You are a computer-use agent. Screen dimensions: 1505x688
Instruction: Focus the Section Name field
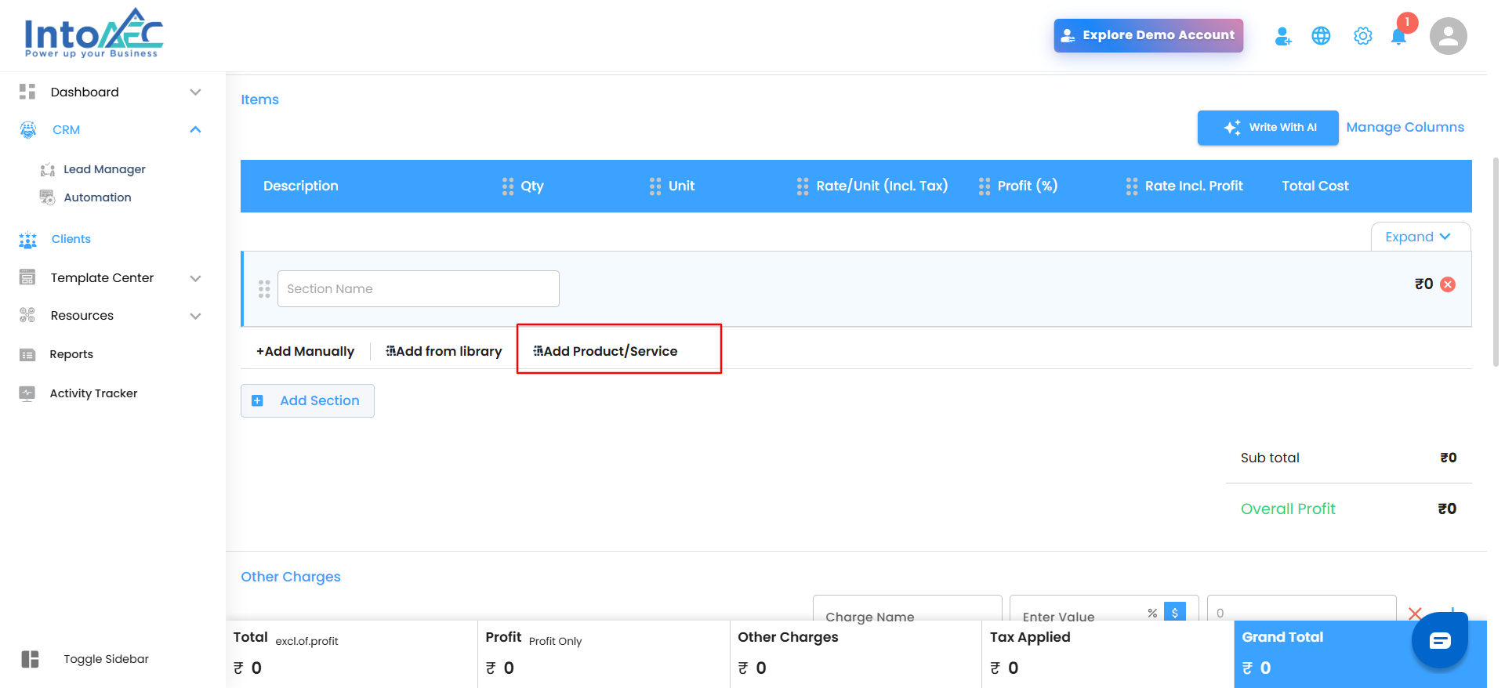click(x=419, y=289)
